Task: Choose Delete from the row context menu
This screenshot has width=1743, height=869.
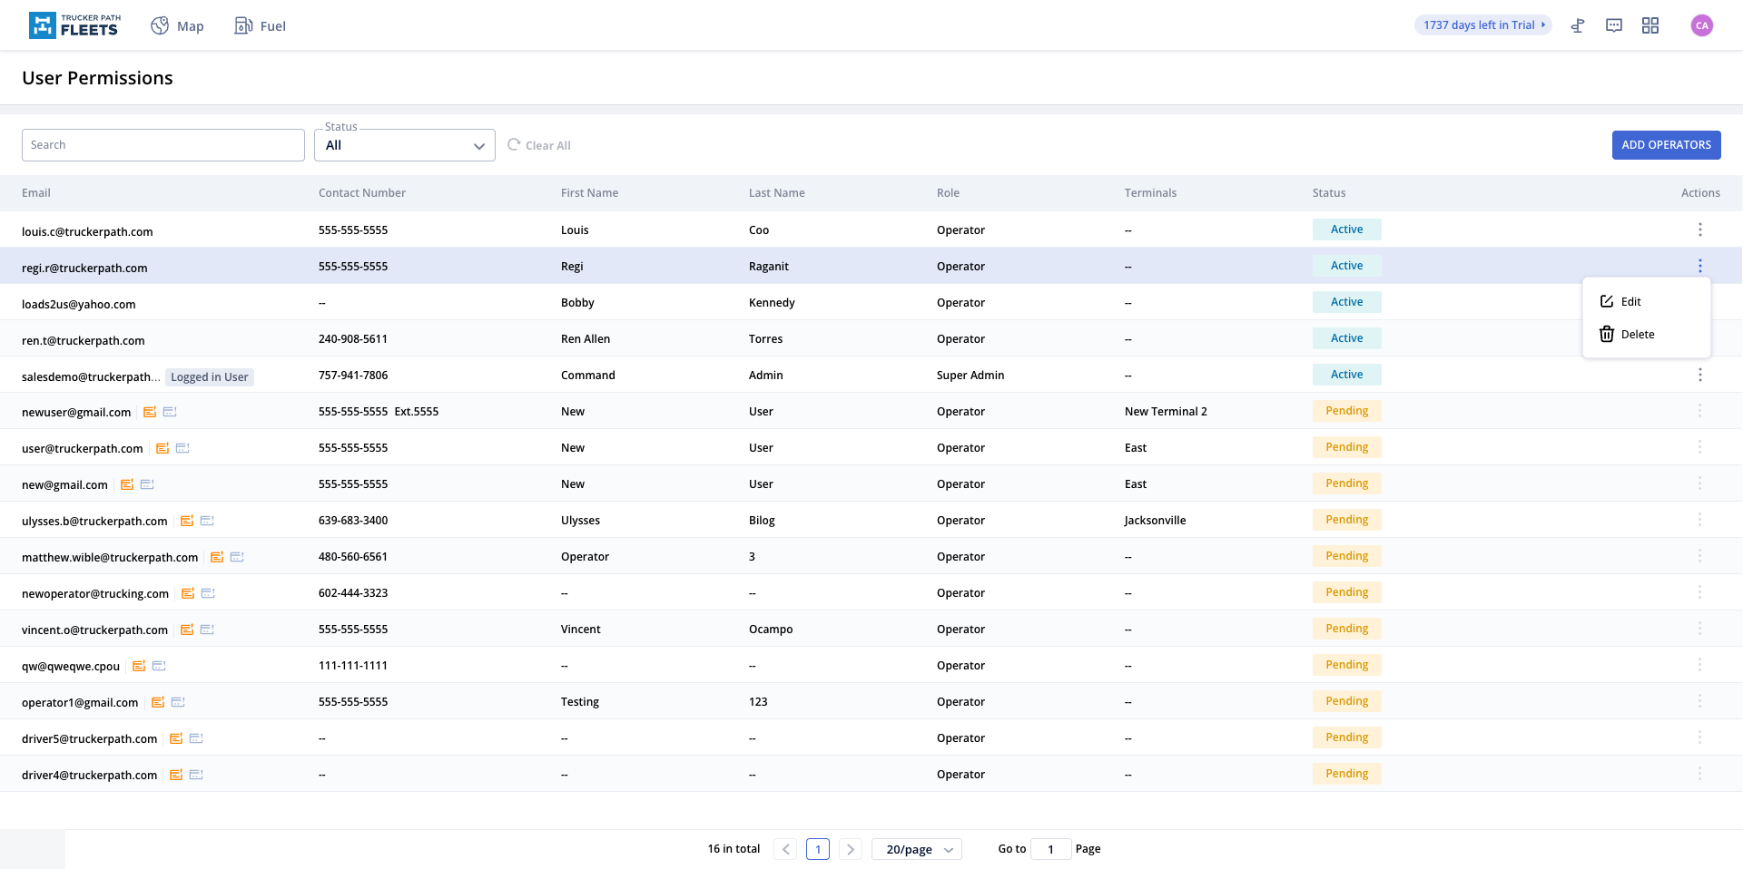Action: (1637, 335)
